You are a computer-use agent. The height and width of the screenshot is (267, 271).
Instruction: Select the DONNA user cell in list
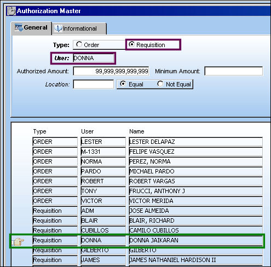103,240
